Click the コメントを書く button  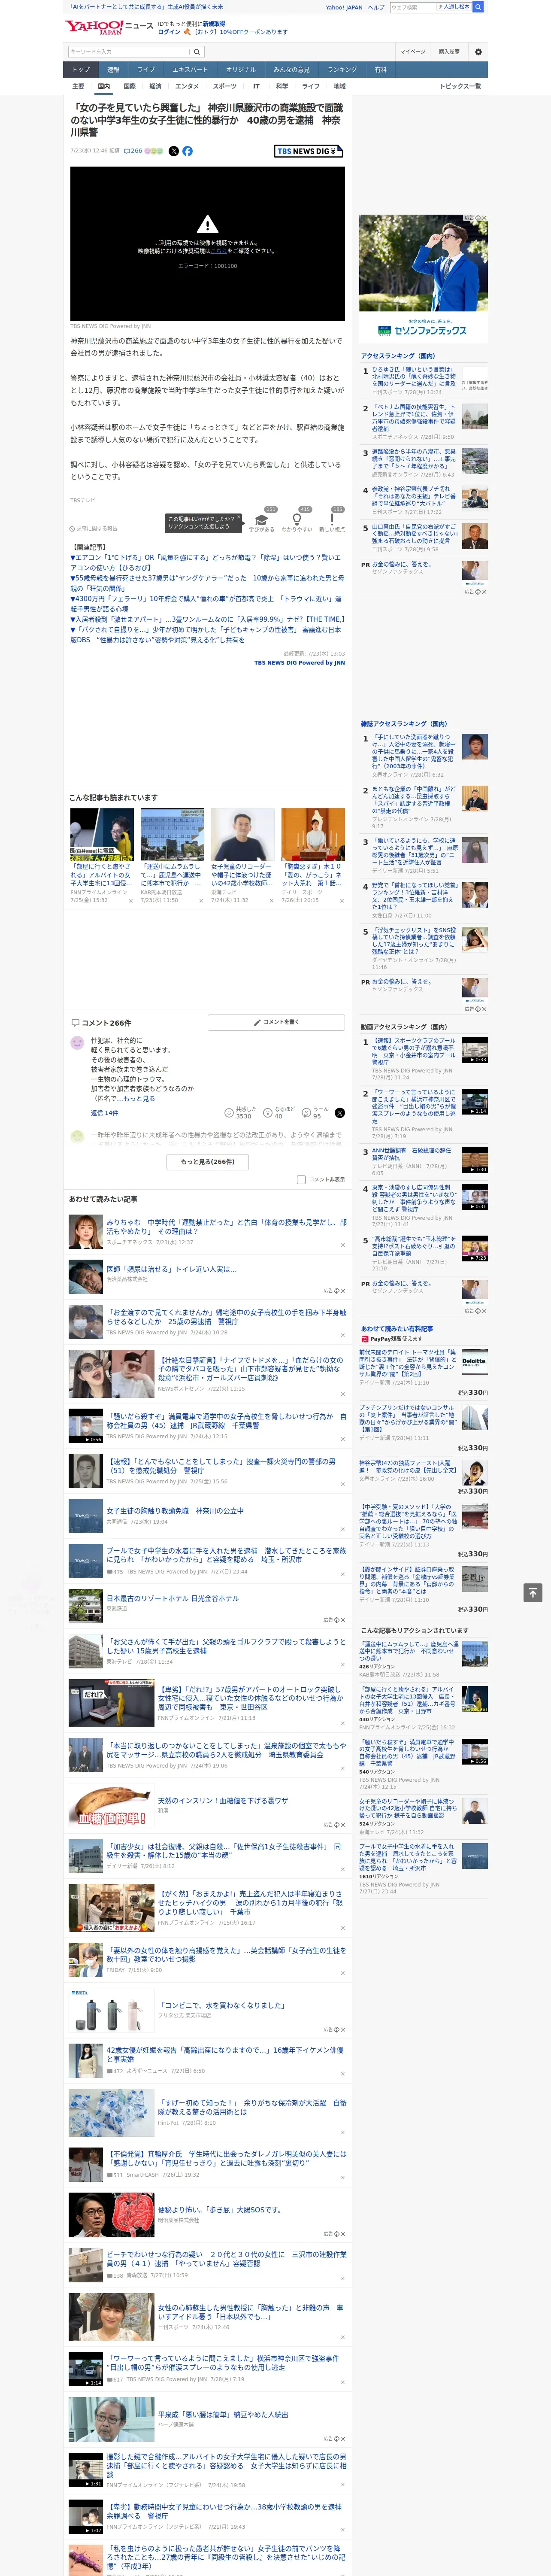click(276, 1022)
